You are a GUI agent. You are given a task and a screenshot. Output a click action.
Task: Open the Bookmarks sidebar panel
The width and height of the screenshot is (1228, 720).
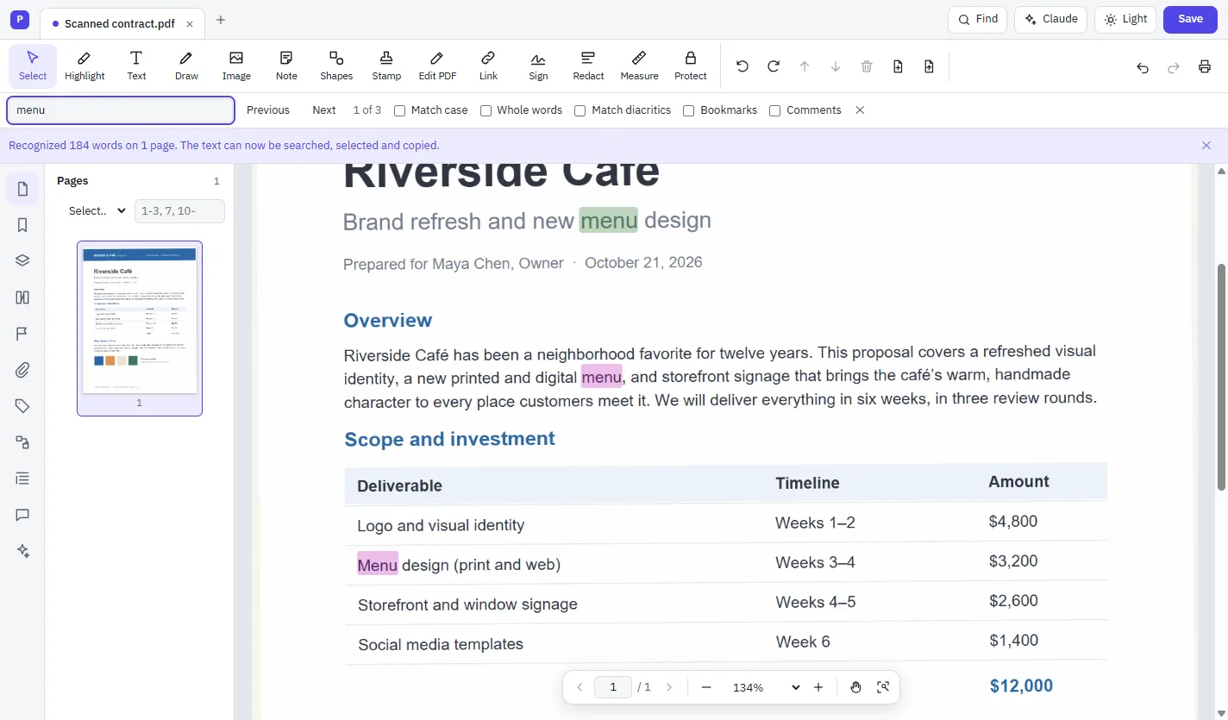coord(22,225)
